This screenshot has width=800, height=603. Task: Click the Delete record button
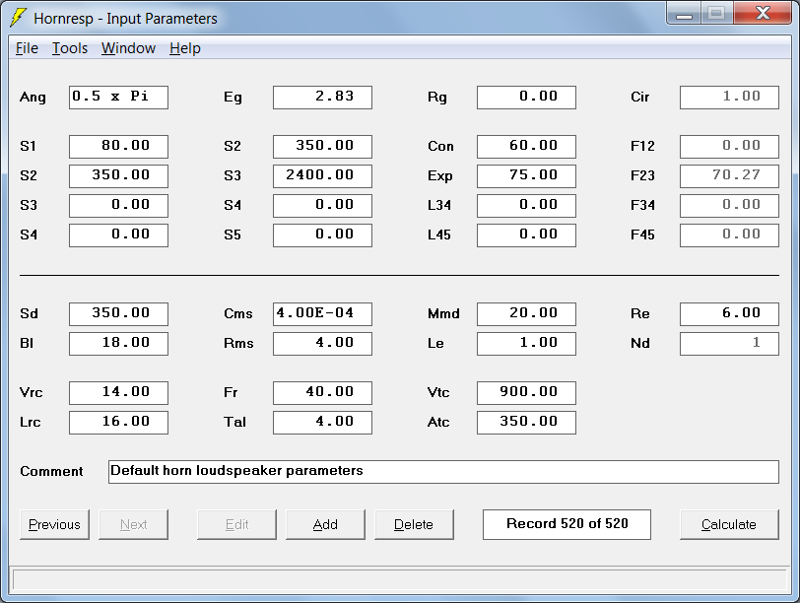point(414,524)
